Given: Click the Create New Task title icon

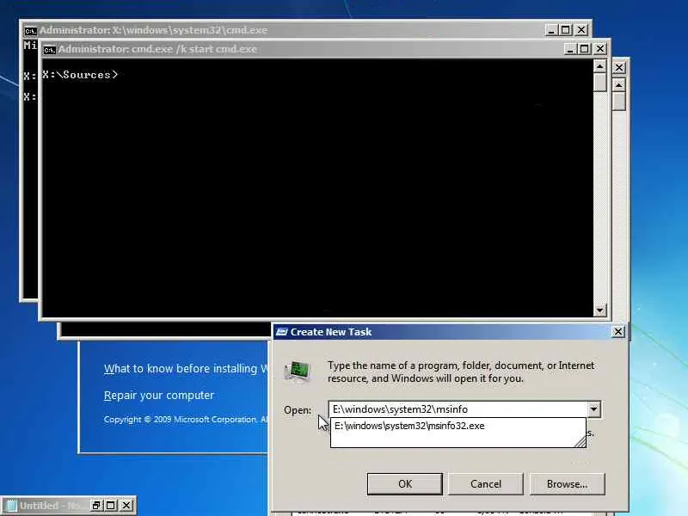Looking at the screenshot, I should [282, 332].
